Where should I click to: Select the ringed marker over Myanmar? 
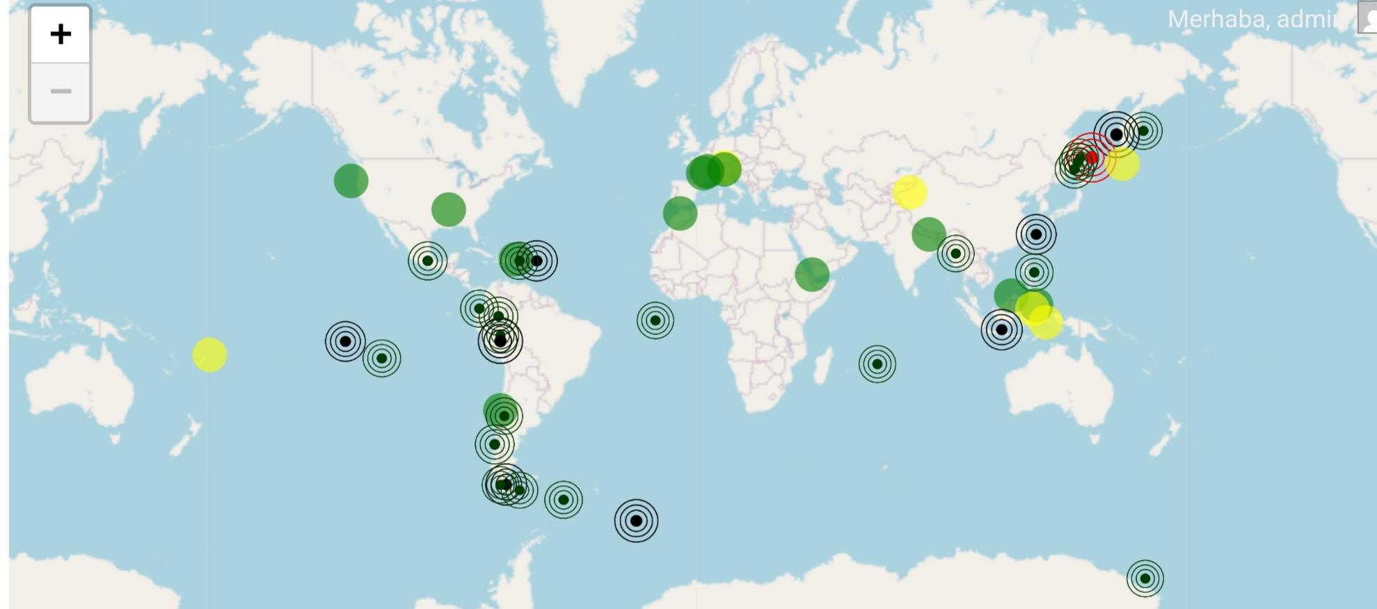click(955, 254)
